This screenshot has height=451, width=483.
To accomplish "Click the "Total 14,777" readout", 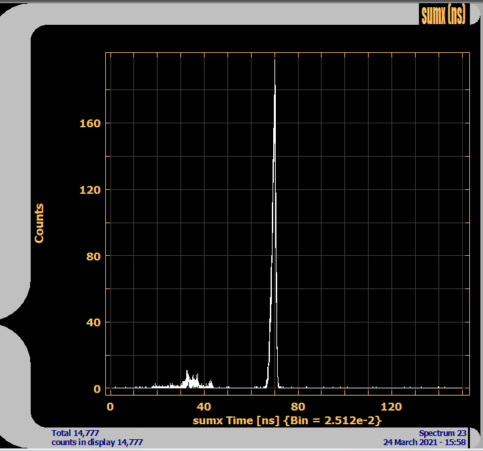I will pyautogui.click(x=75, y=433).
